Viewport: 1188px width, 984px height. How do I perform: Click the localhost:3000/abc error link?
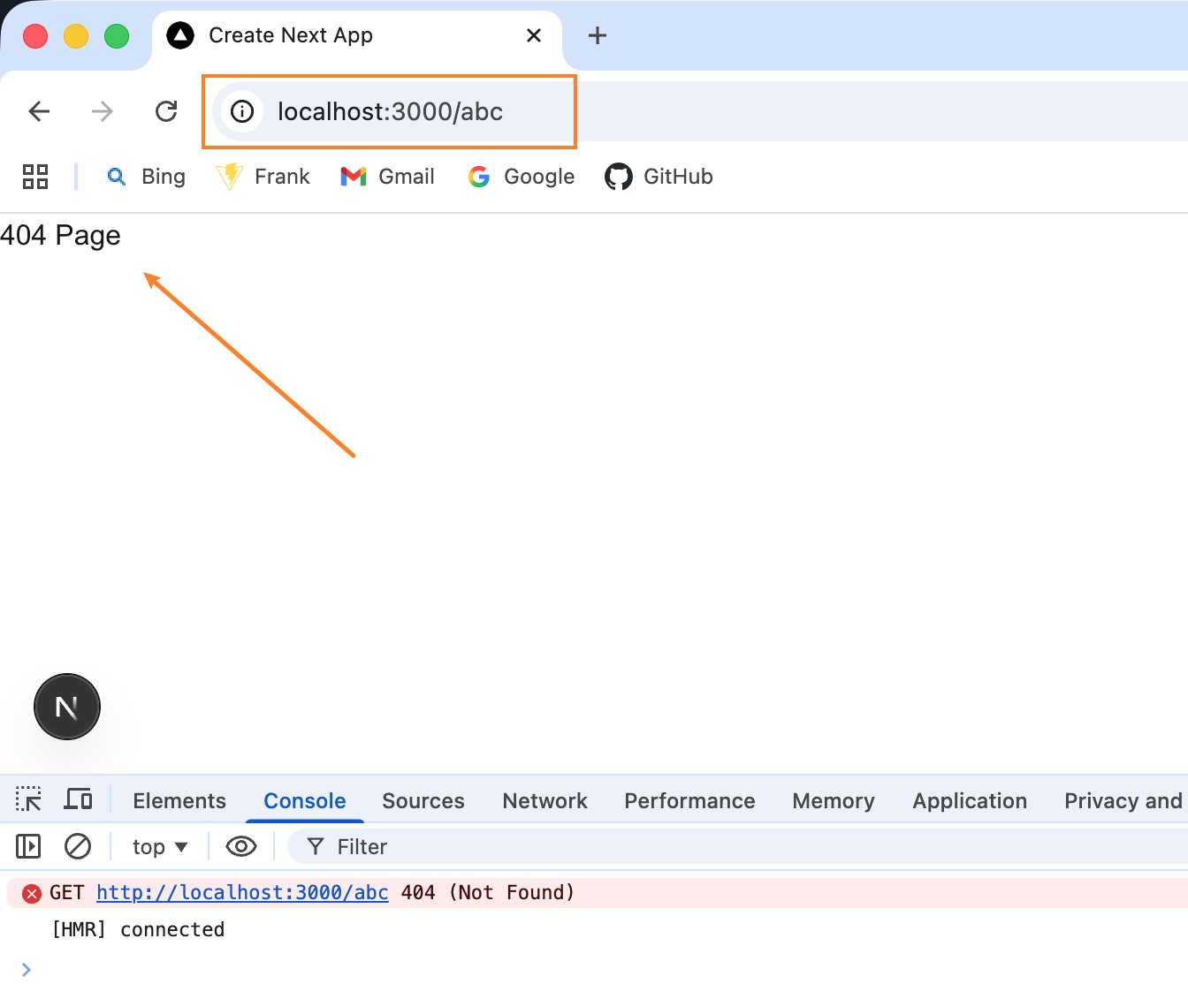pos(242,892)
